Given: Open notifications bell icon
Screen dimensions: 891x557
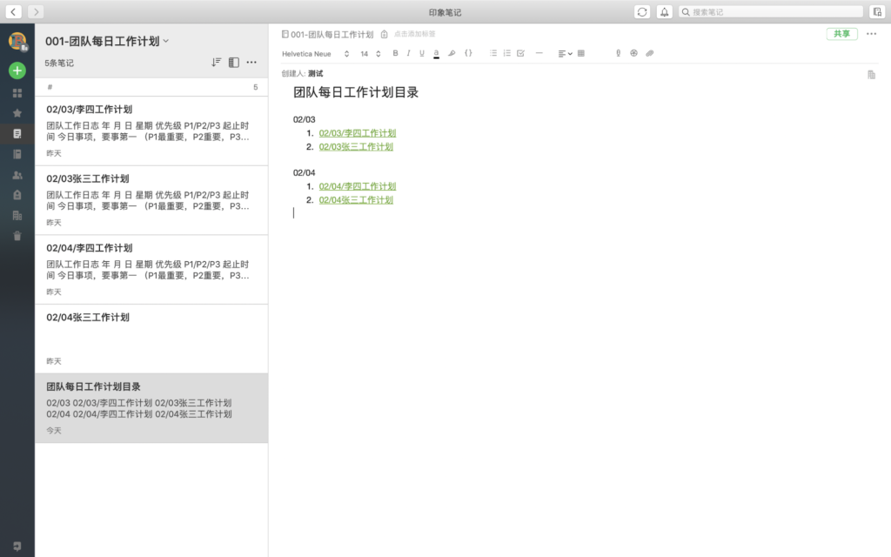Looking at the screenshot, I should [665, 11].
